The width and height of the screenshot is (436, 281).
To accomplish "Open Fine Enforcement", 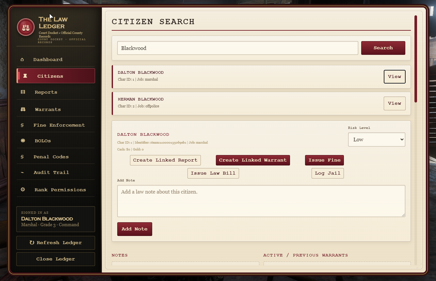I will click(x=56, y=125).
